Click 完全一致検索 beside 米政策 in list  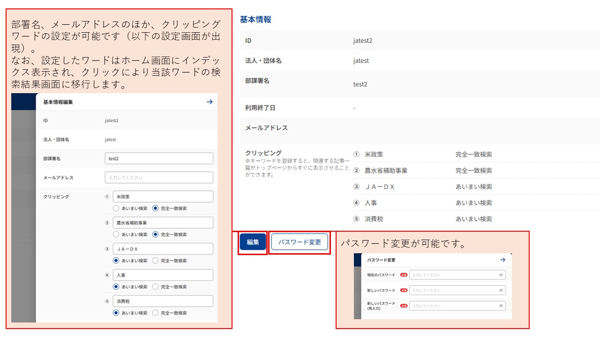pyautogui.click(x=473, y=154)
